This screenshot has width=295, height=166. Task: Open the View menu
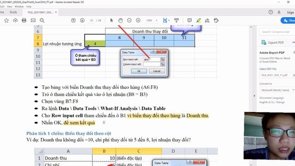(x=9, y=6)
